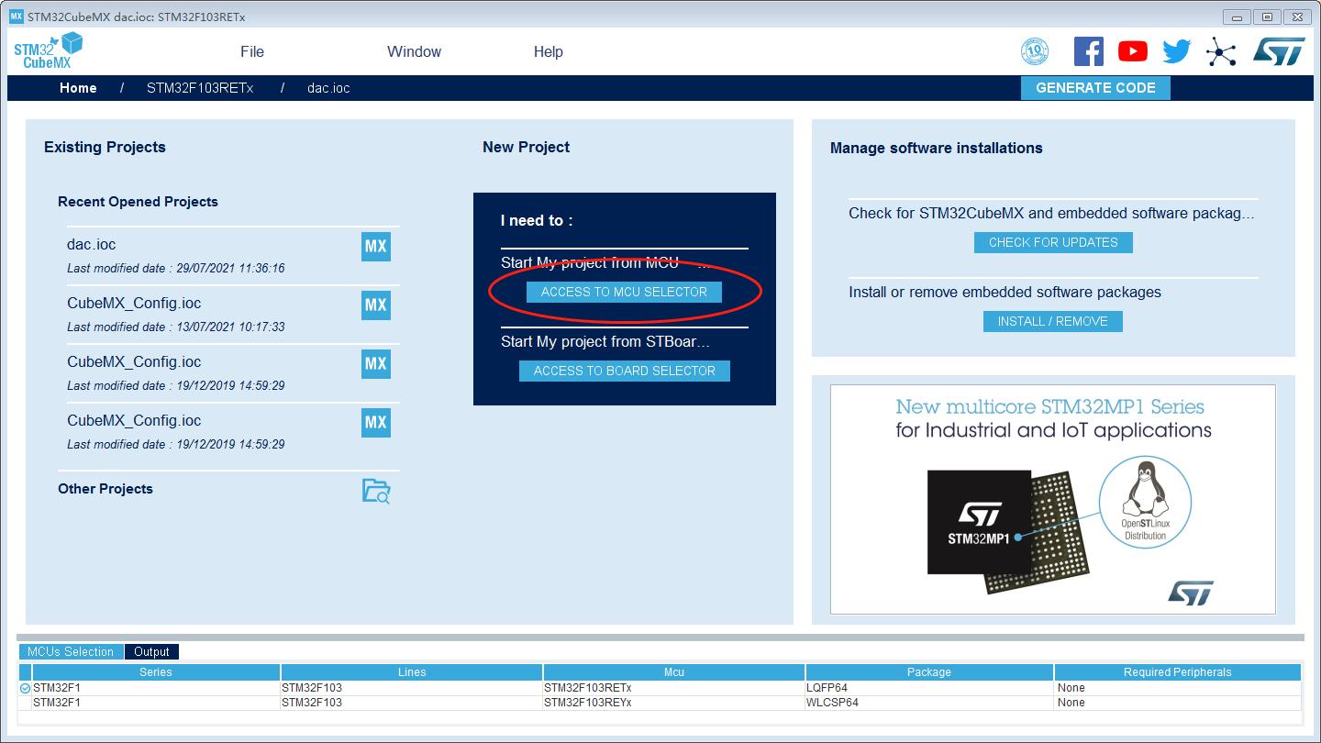Minimize the STM32CubeMX window

1237,17
